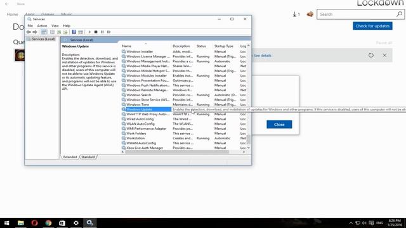Screen dimensions: 406x228
Task: Select highlighted Windows Update service
Action: pos(146,110)
